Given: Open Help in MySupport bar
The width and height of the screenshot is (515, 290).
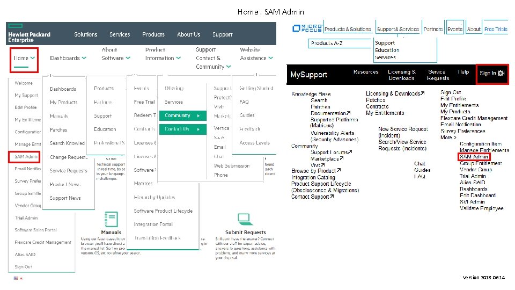Looking at the screenshot, I should click(464, 71).
